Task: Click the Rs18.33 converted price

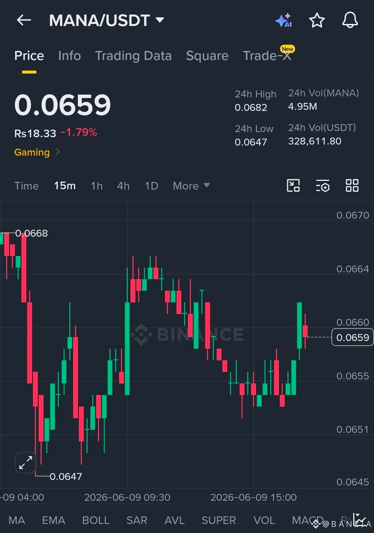Action: pos(35,133)
